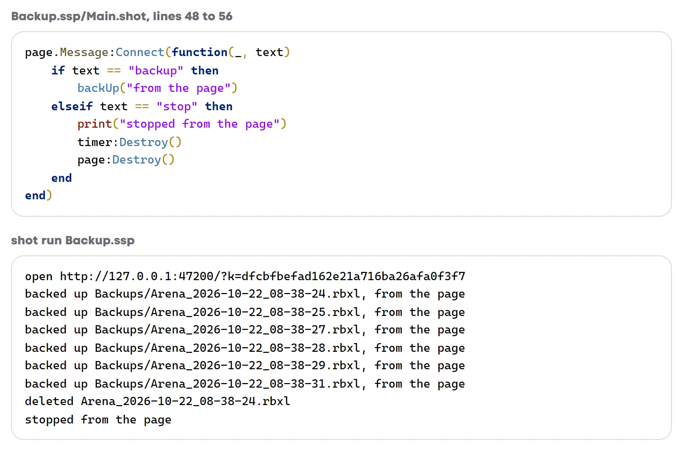Click the "page:Destroy()" code line

[126, 160]
